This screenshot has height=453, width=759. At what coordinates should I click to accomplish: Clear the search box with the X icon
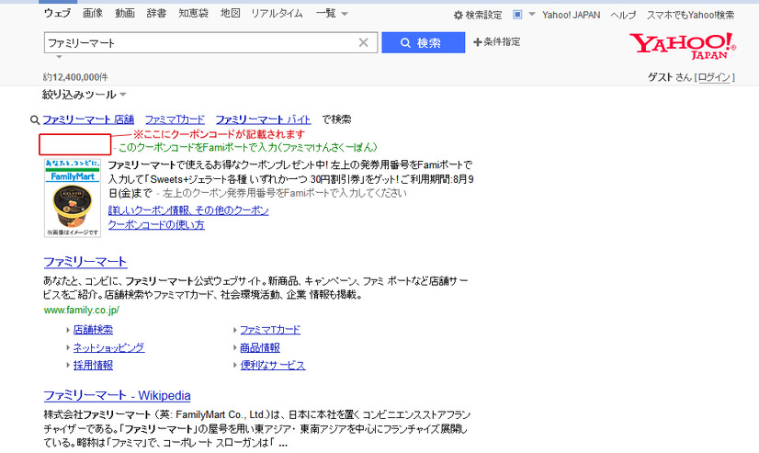363,42
